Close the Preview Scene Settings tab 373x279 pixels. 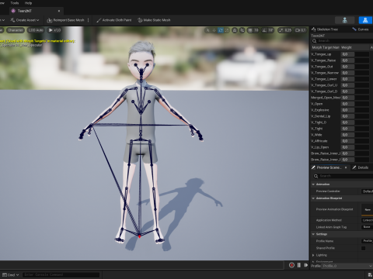tap(346, 167)
